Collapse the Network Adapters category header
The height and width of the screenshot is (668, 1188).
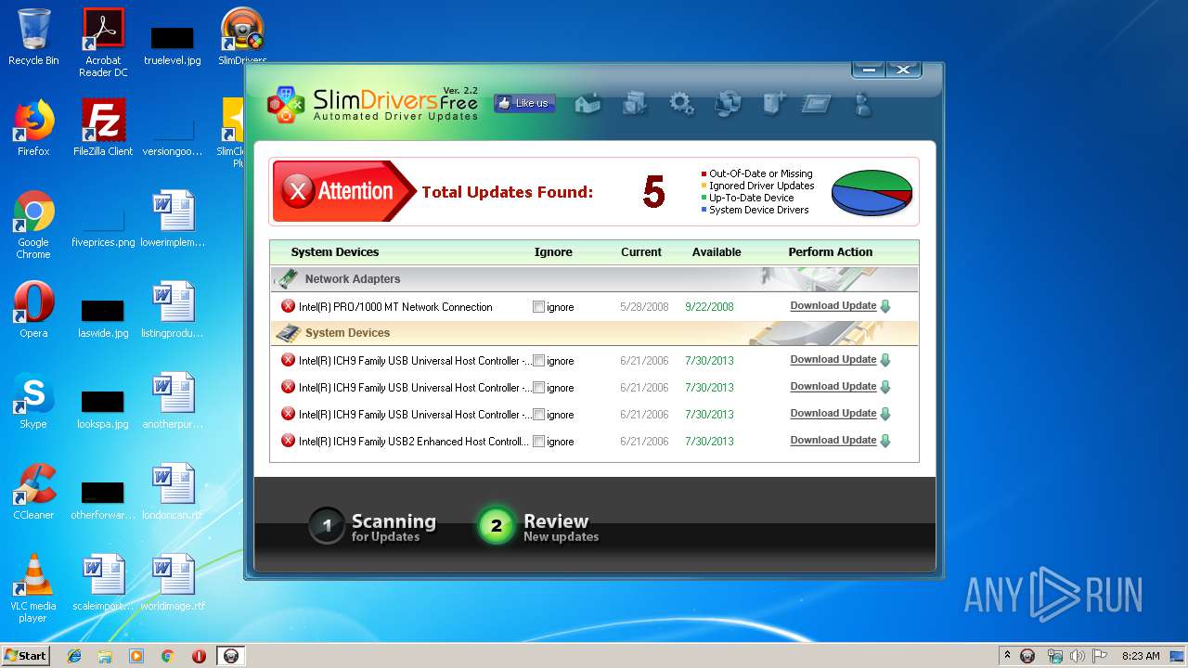pos(594,278)
